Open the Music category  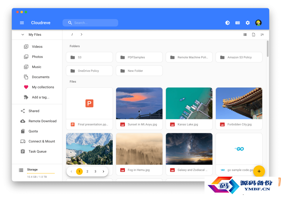tap(37, 67)
